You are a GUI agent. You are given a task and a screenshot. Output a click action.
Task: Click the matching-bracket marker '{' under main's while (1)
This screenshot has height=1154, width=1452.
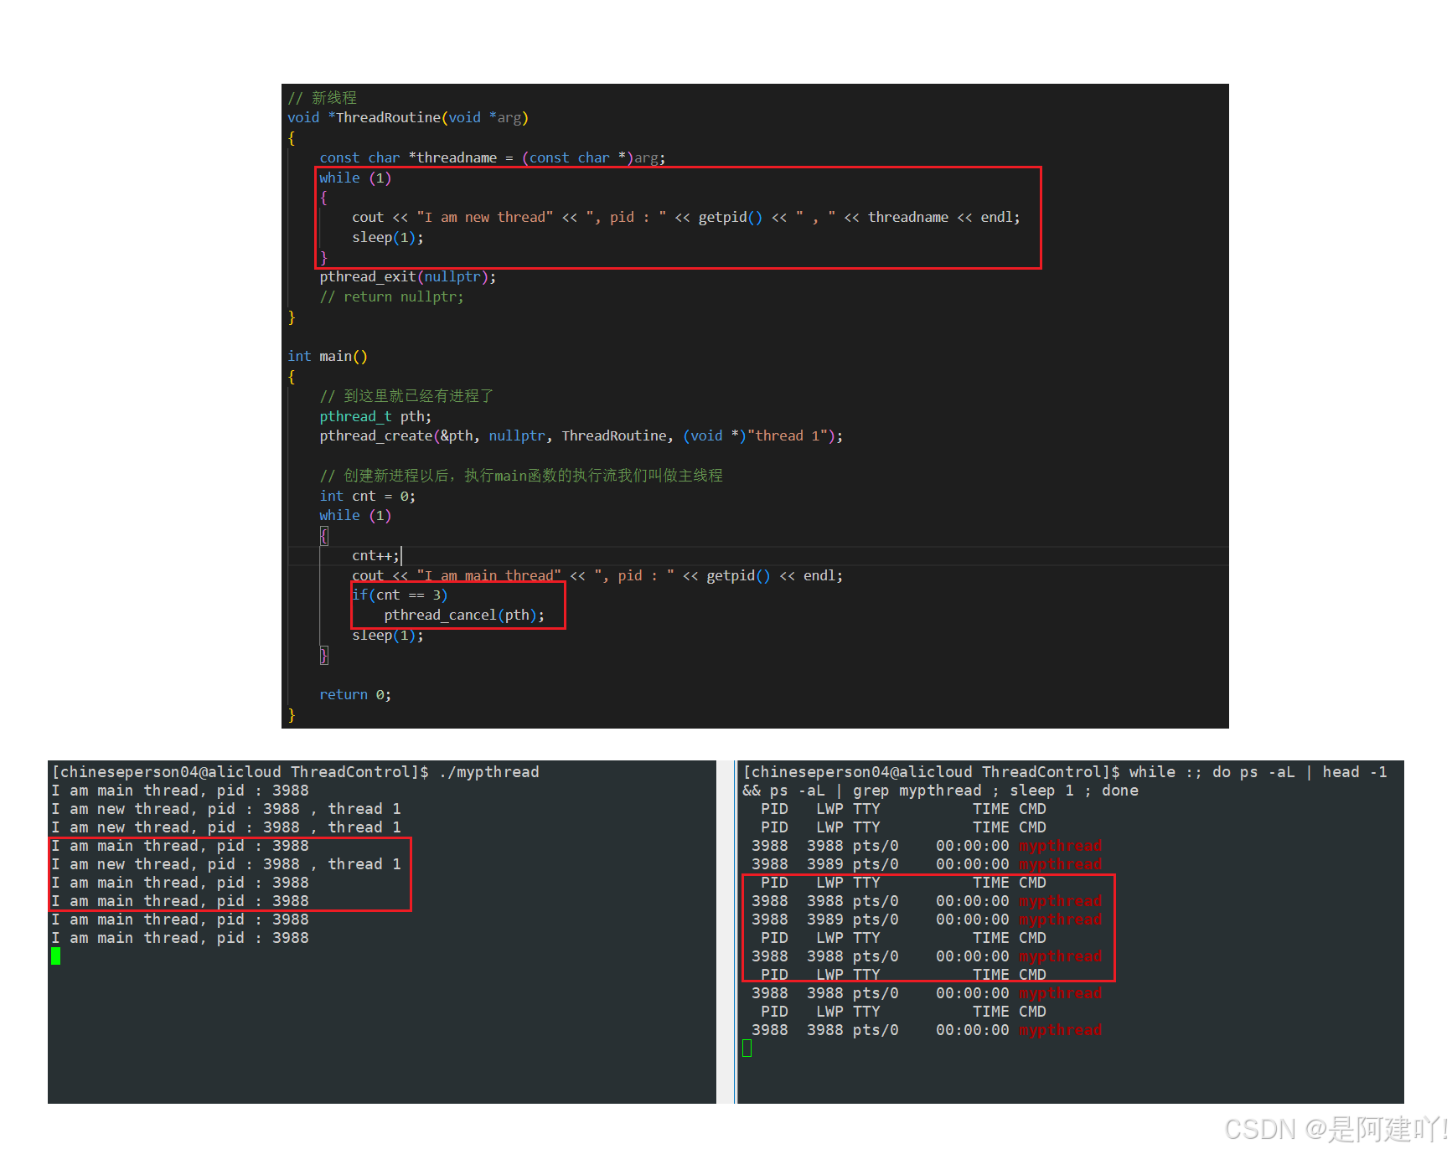[324, 536]
